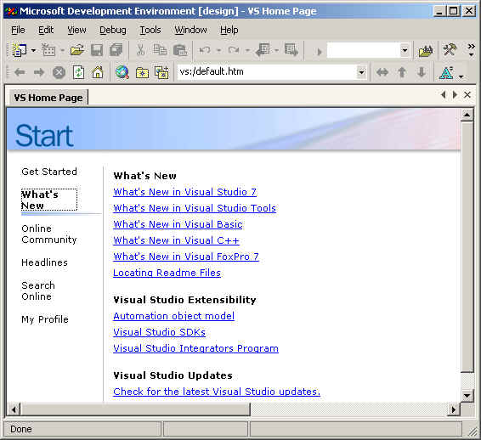Click the Start debugging play arrow
The height and width of the screenshot is (440, 481).
click(319, 51)
